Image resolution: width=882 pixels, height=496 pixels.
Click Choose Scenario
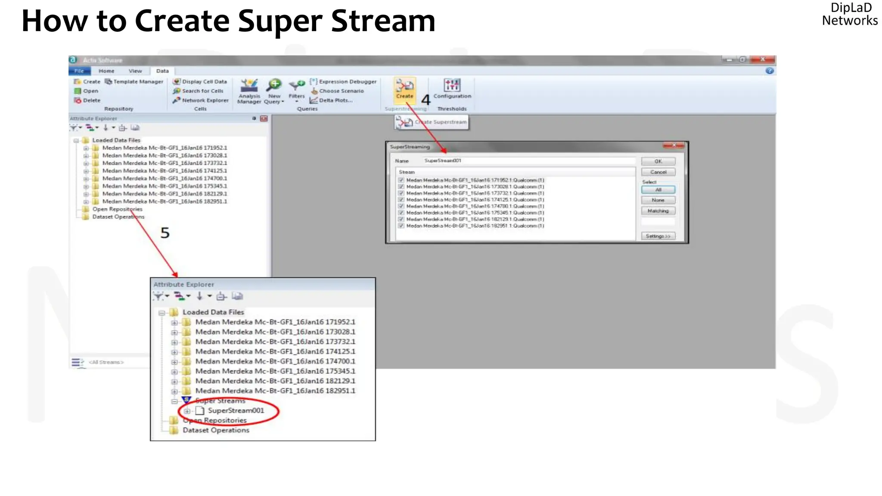pos(337,91)
